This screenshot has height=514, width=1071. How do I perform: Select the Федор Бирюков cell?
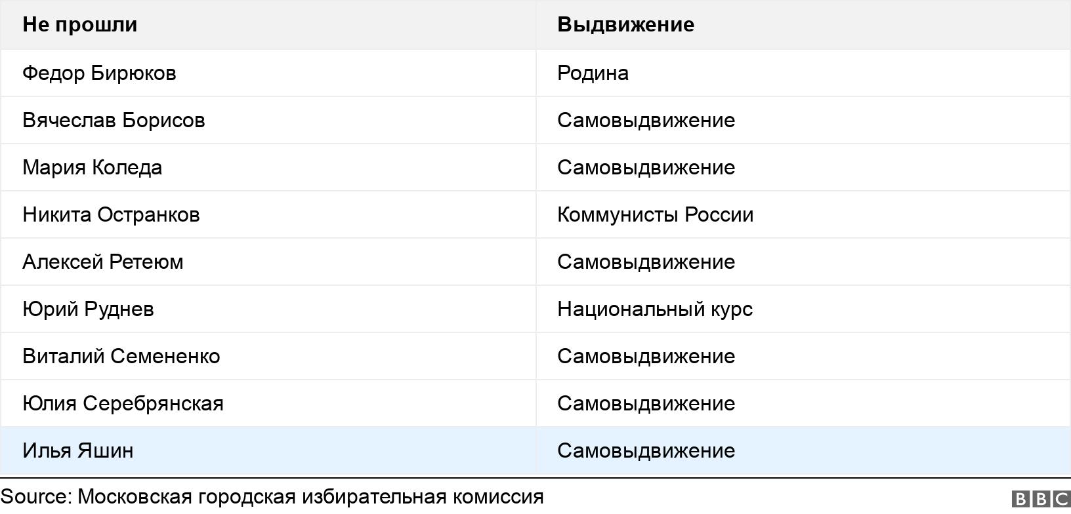click(99, 73)
